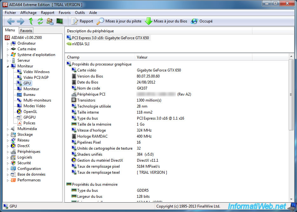297x212 pixels.
Task: Click the Sécurité shield icon
Action: click(13, 163)
